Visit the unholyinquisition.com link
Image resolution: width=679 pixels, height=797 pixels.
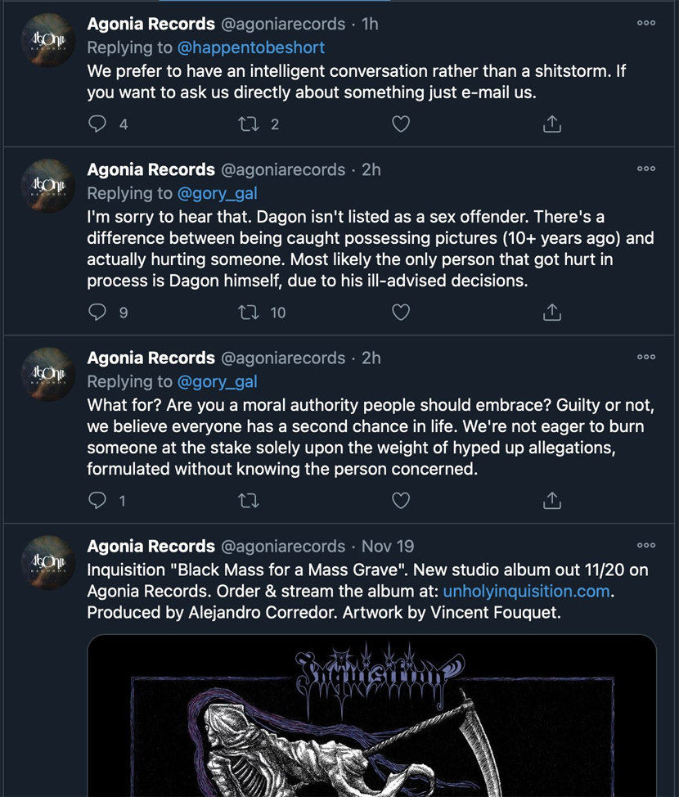coord(528,591)
